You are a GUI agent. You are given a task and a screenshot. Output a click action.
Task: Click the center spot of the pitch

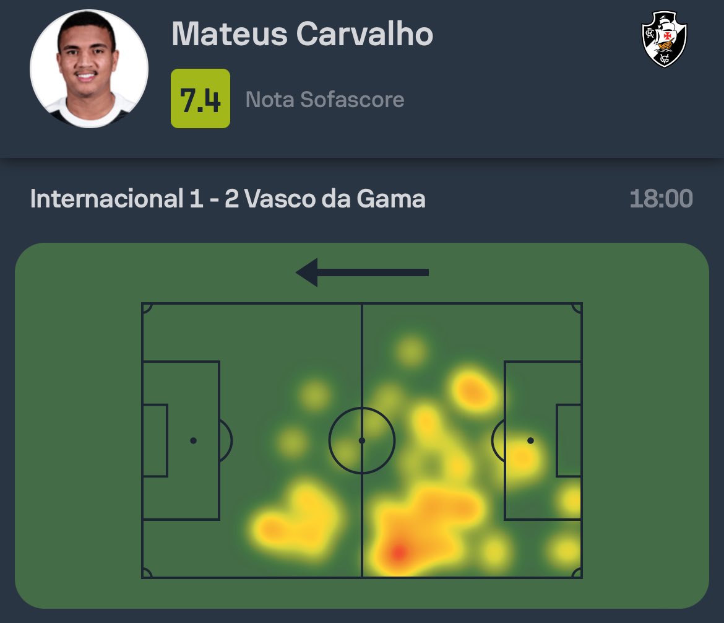click(x=362, y=440)
